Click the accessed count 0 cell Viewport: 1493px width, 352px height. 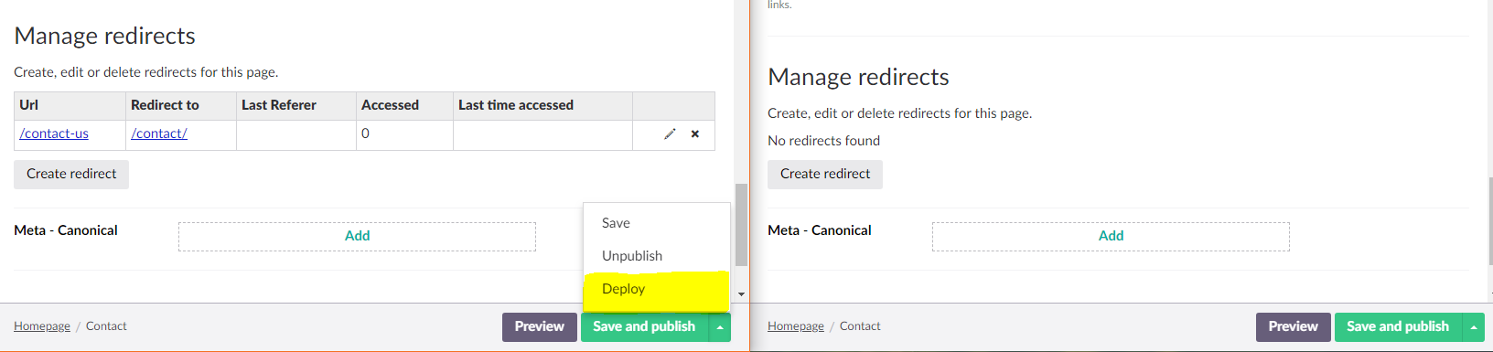click(404, 134)
